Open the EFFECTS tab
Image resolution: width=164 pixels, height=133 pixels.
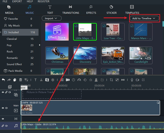click(x=91, y=10)
